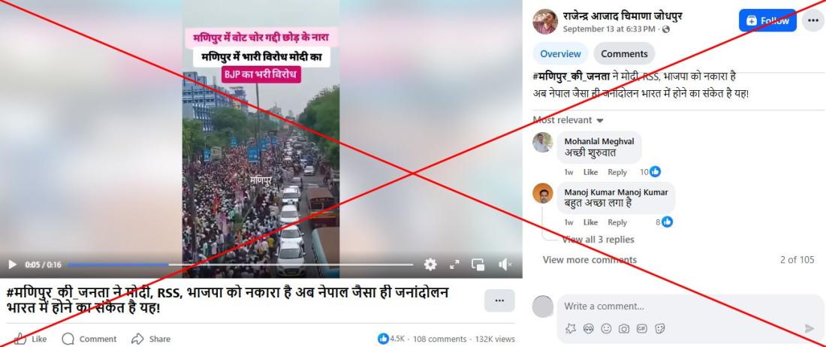Insert an emoji in comment
This screenshot has width=826, height=347.
(x=606, y=328)
